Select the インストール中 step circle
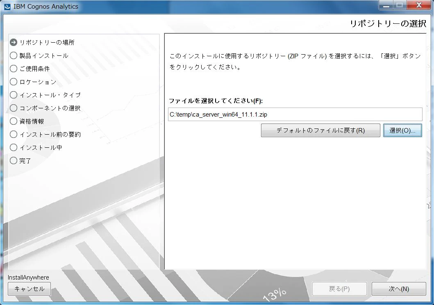This screenshot has height=305, width=434. point(14,147)
